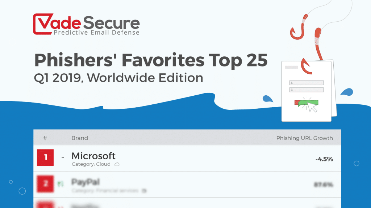This screenshot has height=208, width=371.
Task: Click Microsoft's -4.5% growth value
Action: pos(324,159)
